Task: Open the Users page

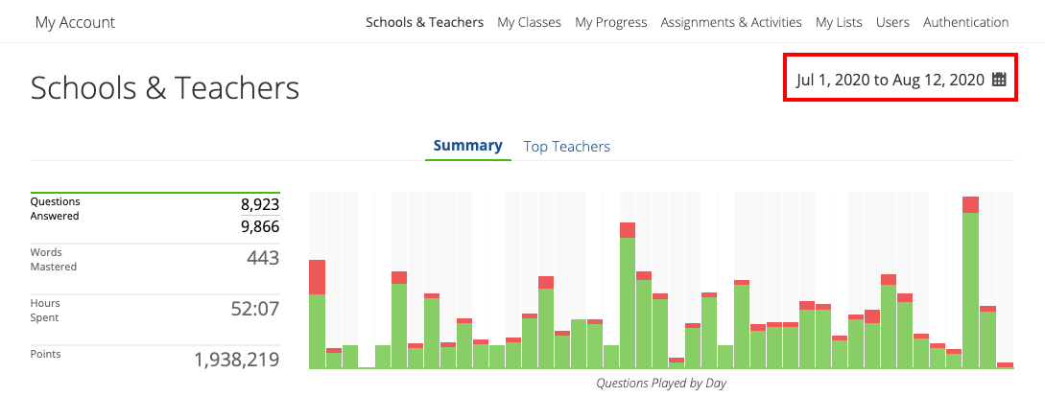Action: coord(892,22)
